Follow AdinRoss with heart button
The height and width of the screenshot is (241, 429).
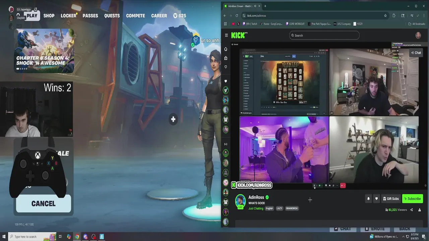(376, 199)
